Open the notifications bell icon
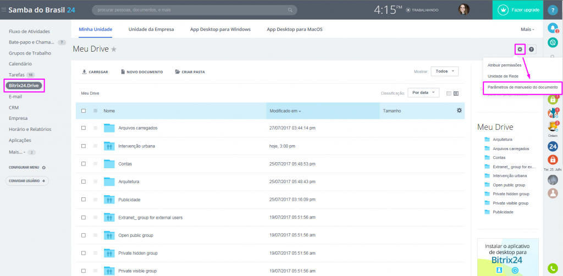Image resolution: width=563 pixels, height=276 pixels. click(553, 29)
